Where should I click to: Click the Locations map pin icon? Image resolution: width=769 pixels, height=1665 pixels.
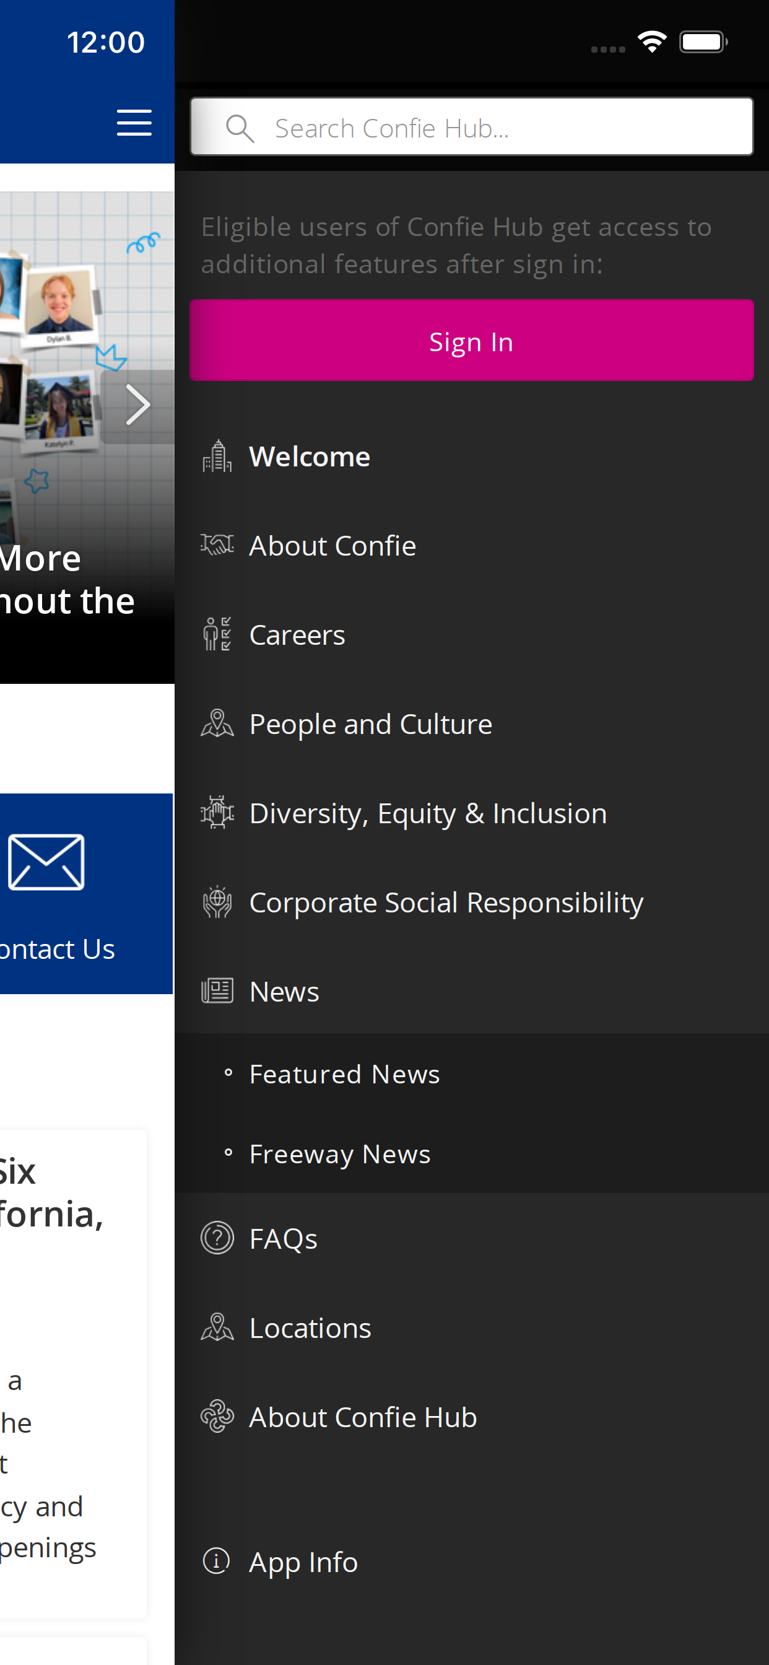pyautogui.click(x=217, y=1327)
